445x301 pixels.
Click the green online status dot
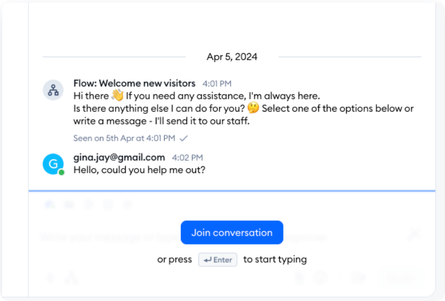click(61, 172)
